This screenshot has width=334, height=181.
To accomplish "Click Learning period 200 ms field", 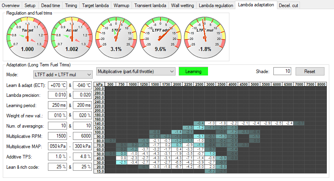I will pyautogui.click(x=82, y=105).
